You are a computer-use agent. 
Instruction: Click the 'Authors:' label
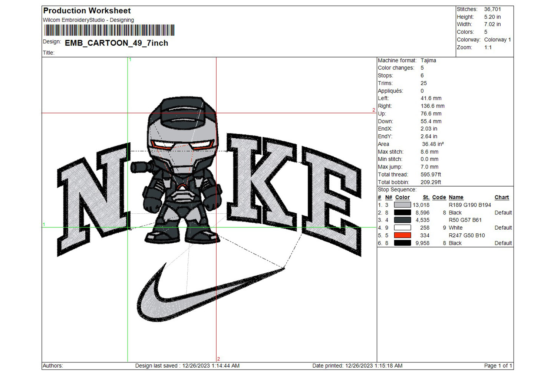tap(53, 366)
